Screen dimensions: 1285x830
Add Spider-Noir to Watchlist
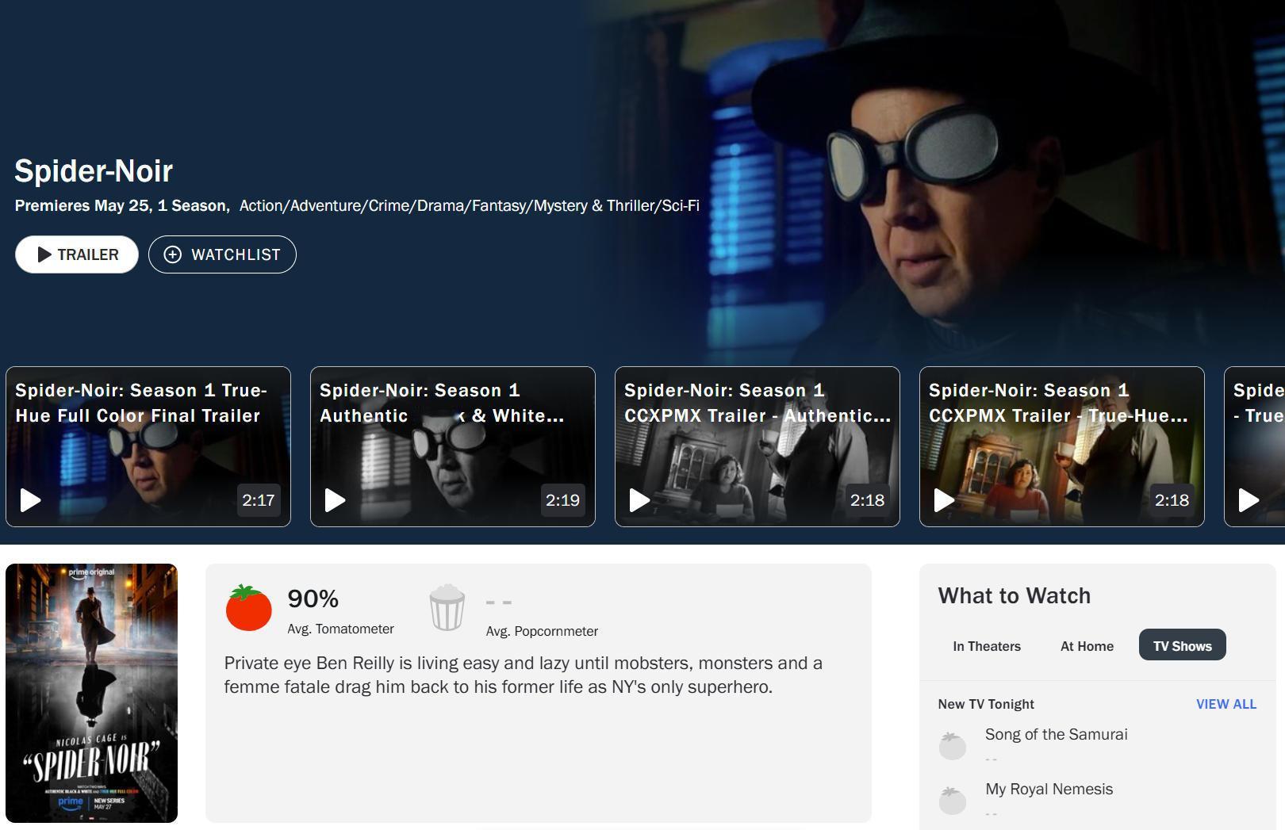point(222,254)
